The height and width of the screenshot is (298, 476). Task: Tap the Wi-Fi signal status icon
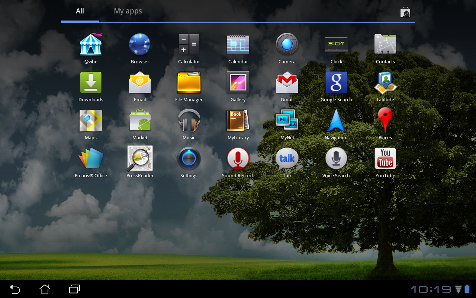click(x=458, y=289)
